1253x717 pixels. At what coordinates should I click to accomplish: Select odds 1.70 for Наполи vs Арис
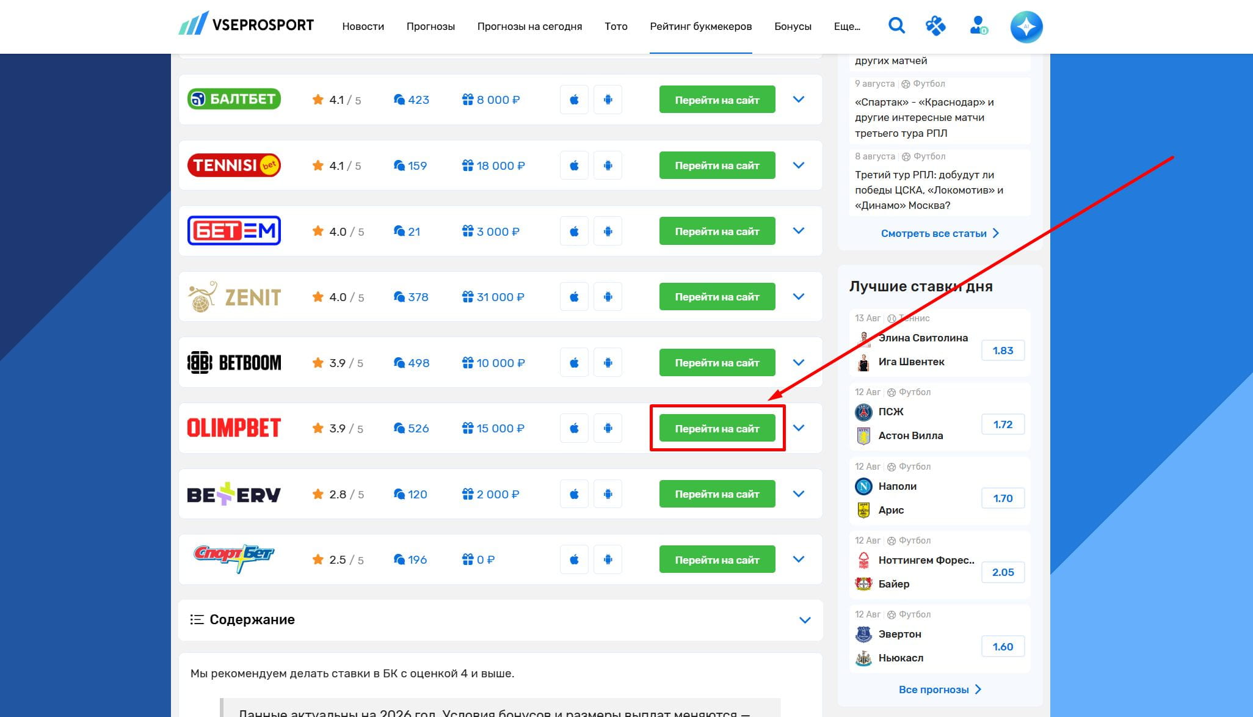pyautogui.click(x=1003, y=498)
